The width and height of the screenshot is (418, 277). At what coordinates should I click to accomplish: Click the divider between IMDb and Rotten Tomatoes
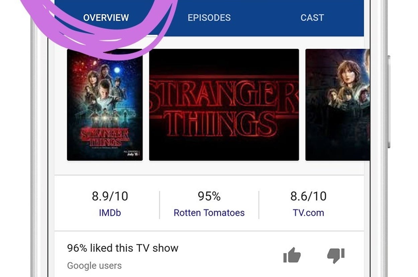[160, 205]
